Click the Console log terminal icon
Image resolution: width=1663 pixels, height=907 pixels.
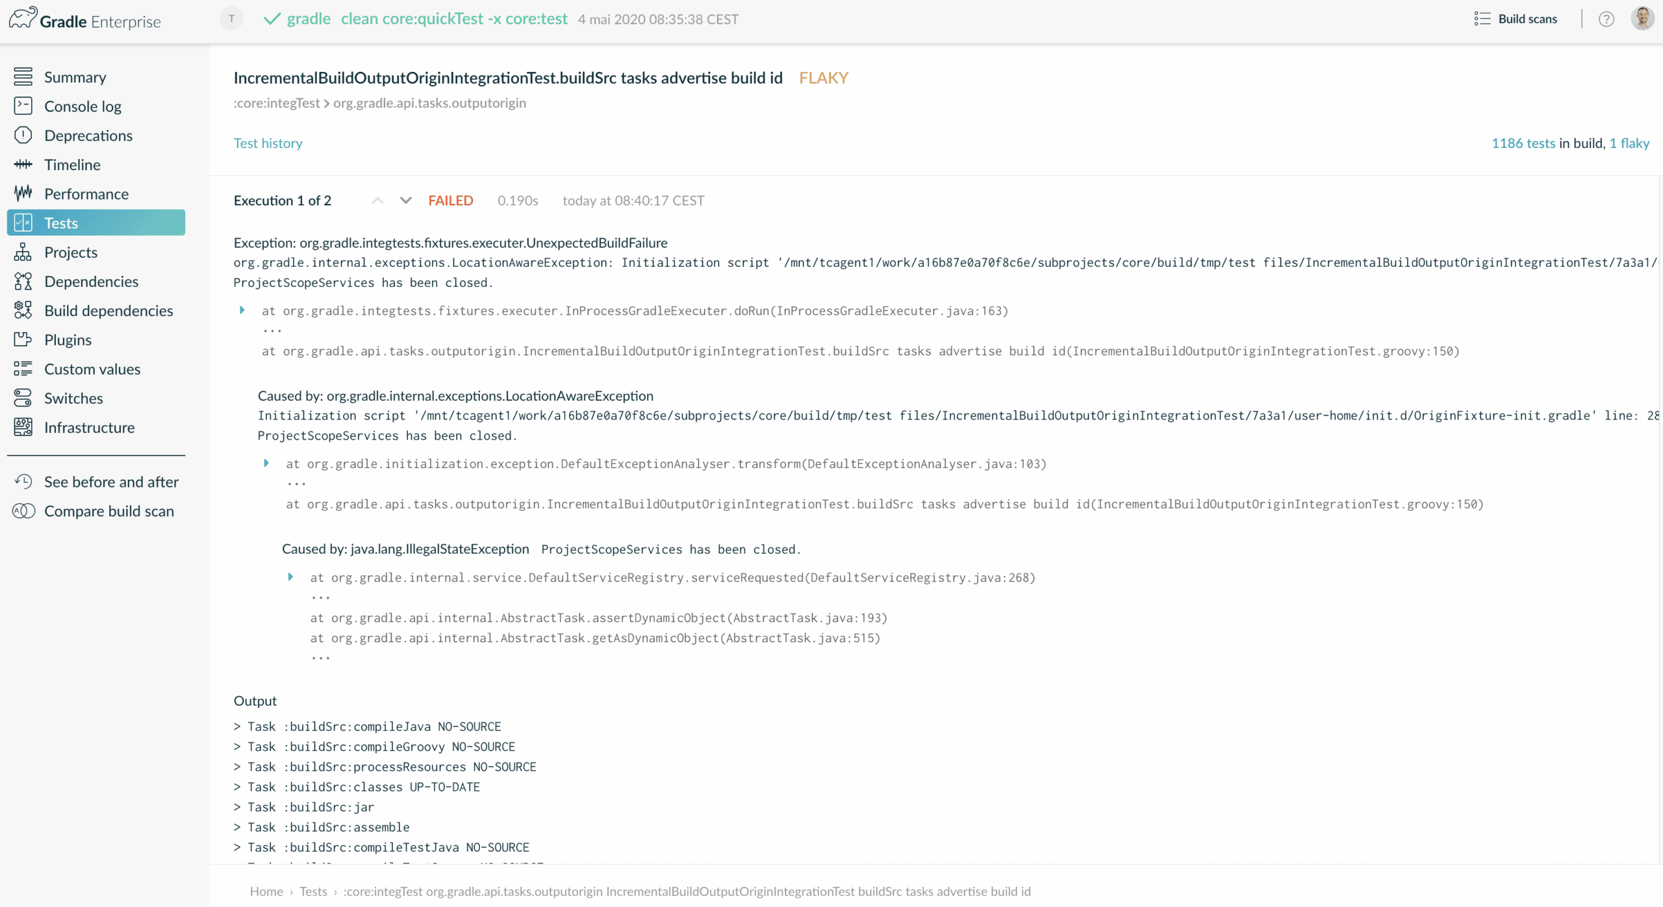tap(23, 106)
